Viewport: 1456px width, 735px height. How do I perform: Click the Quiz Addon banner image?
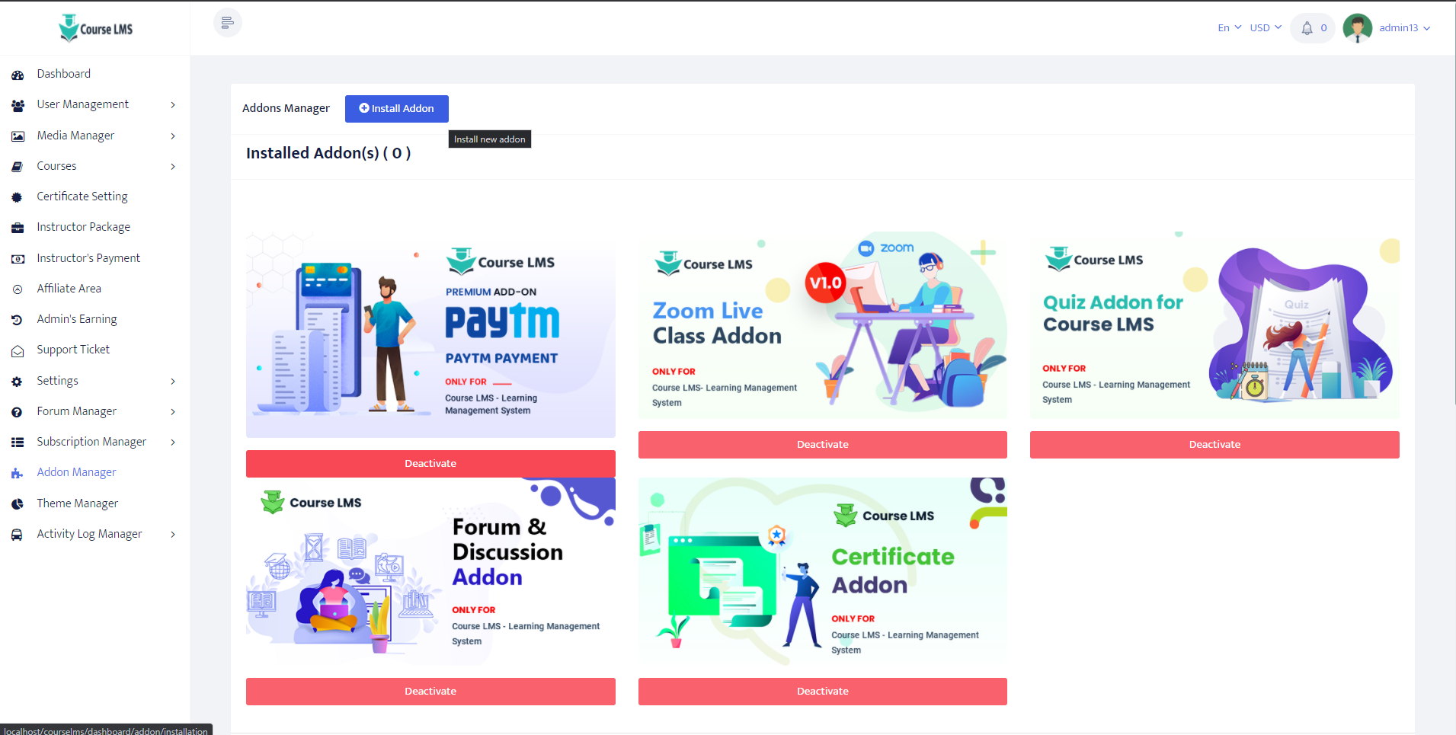click(1214, 325)
